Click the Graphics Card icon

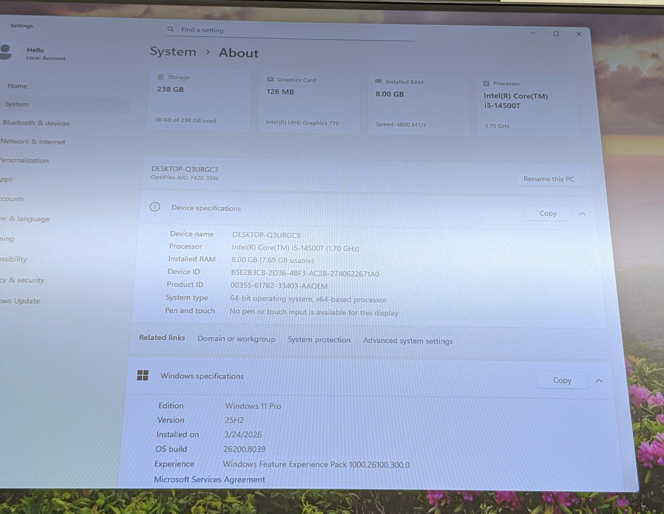(270, 79)
